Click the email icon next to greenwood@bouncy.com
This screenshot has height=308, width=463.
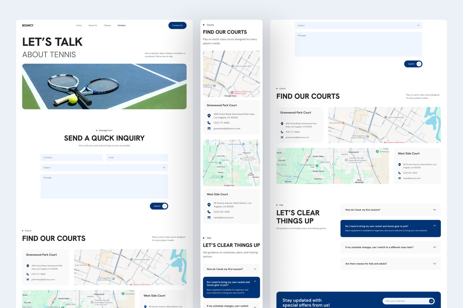pyautogui.click(x=27, y=279)
